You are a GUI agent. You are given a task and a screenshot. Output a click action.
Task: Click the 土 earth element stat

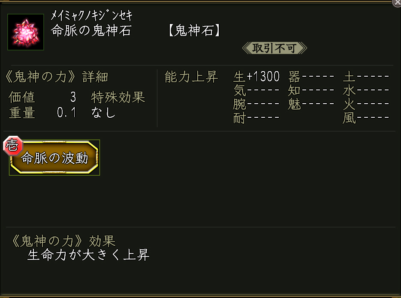pyautogui.click(x=366, y=77)
